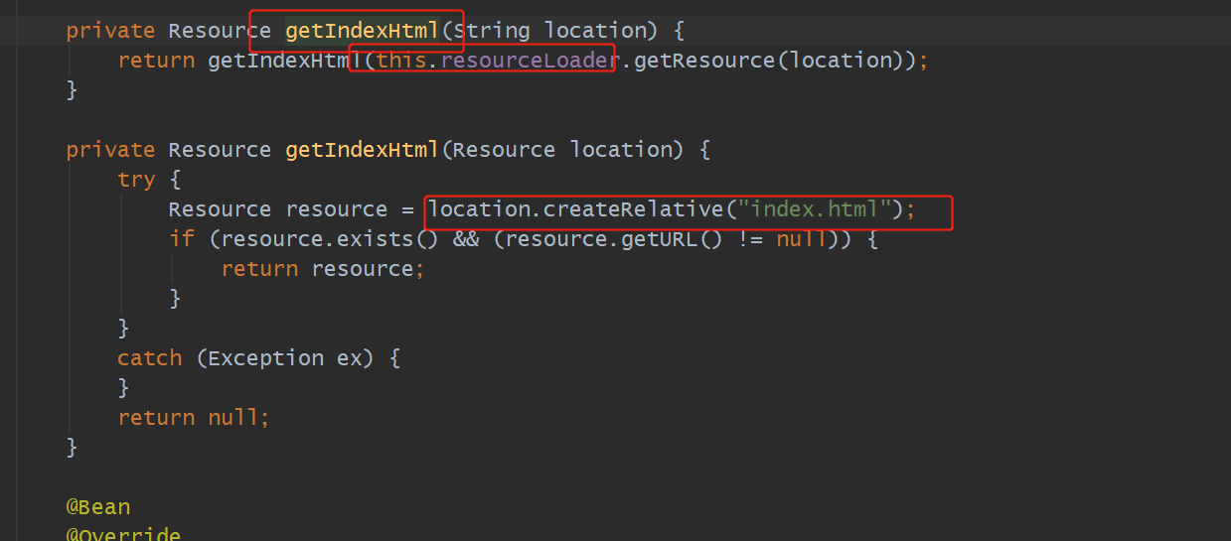Click the resource variable being declared with =
This screenshot has width=1231, height=541.
[x=337, y=209]
